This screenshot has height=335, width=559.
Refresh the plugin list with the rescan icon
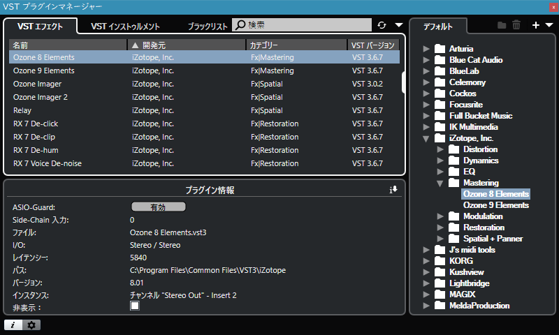(382, 25)
